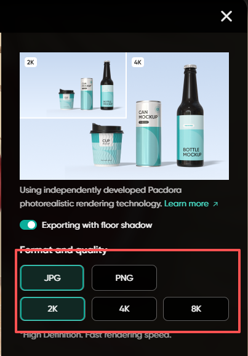
Task: Click the Can Mockup in the 4K preview
Action: point(148,133)
